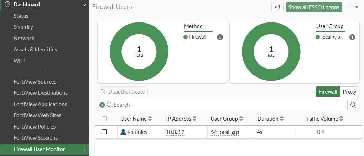Screen dimensions: 364x156
Task: Click the search magnifier button
Action: [353, 105]
